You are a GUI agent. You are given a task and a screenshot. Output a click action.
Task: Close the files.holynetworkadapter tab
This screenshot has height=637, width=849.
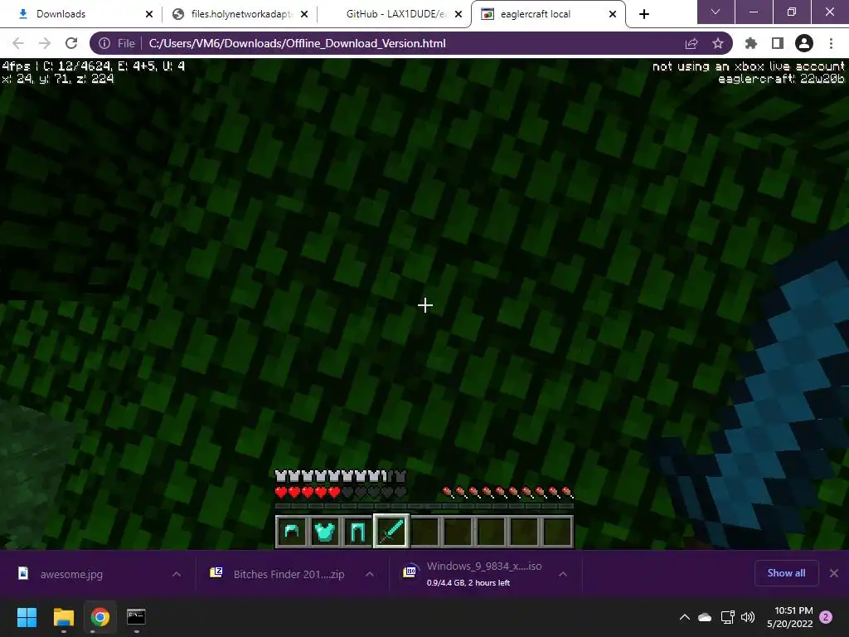(304, 14)
